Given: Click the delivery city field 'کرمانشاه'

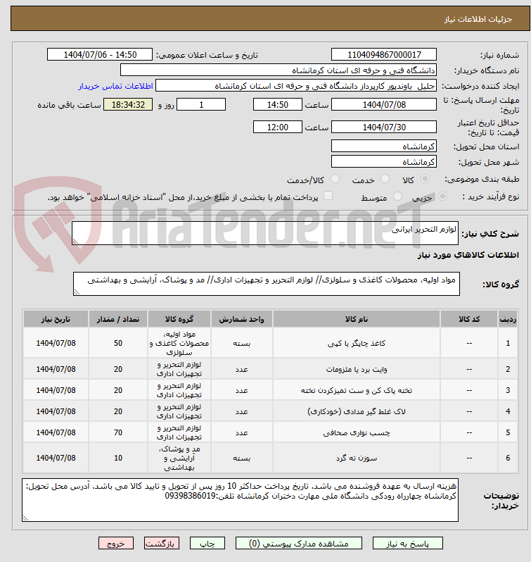Looking at the screenshot, I should [x=383, y=162].
